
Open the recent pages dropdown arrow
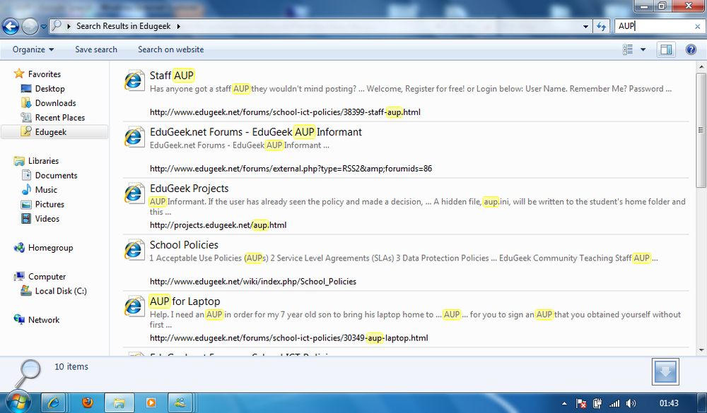(44, 27)
